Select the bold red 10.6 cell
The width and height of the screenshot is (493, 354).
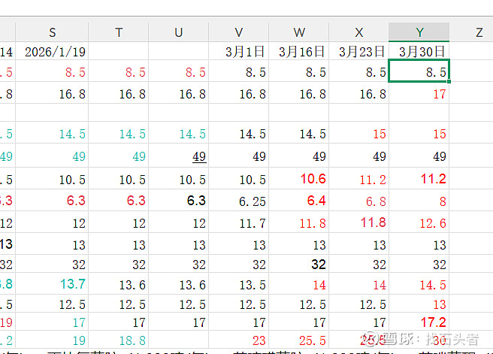298,179
